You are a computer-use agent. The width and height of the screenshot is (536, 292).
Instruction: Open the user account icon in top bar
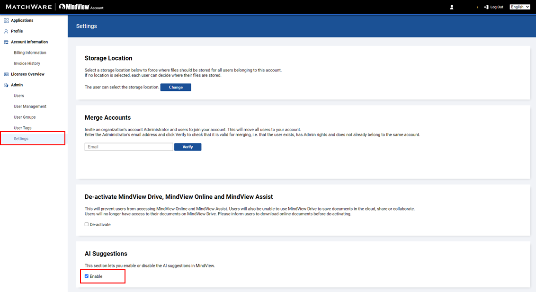pyautogui.click(x=451, y=7)
